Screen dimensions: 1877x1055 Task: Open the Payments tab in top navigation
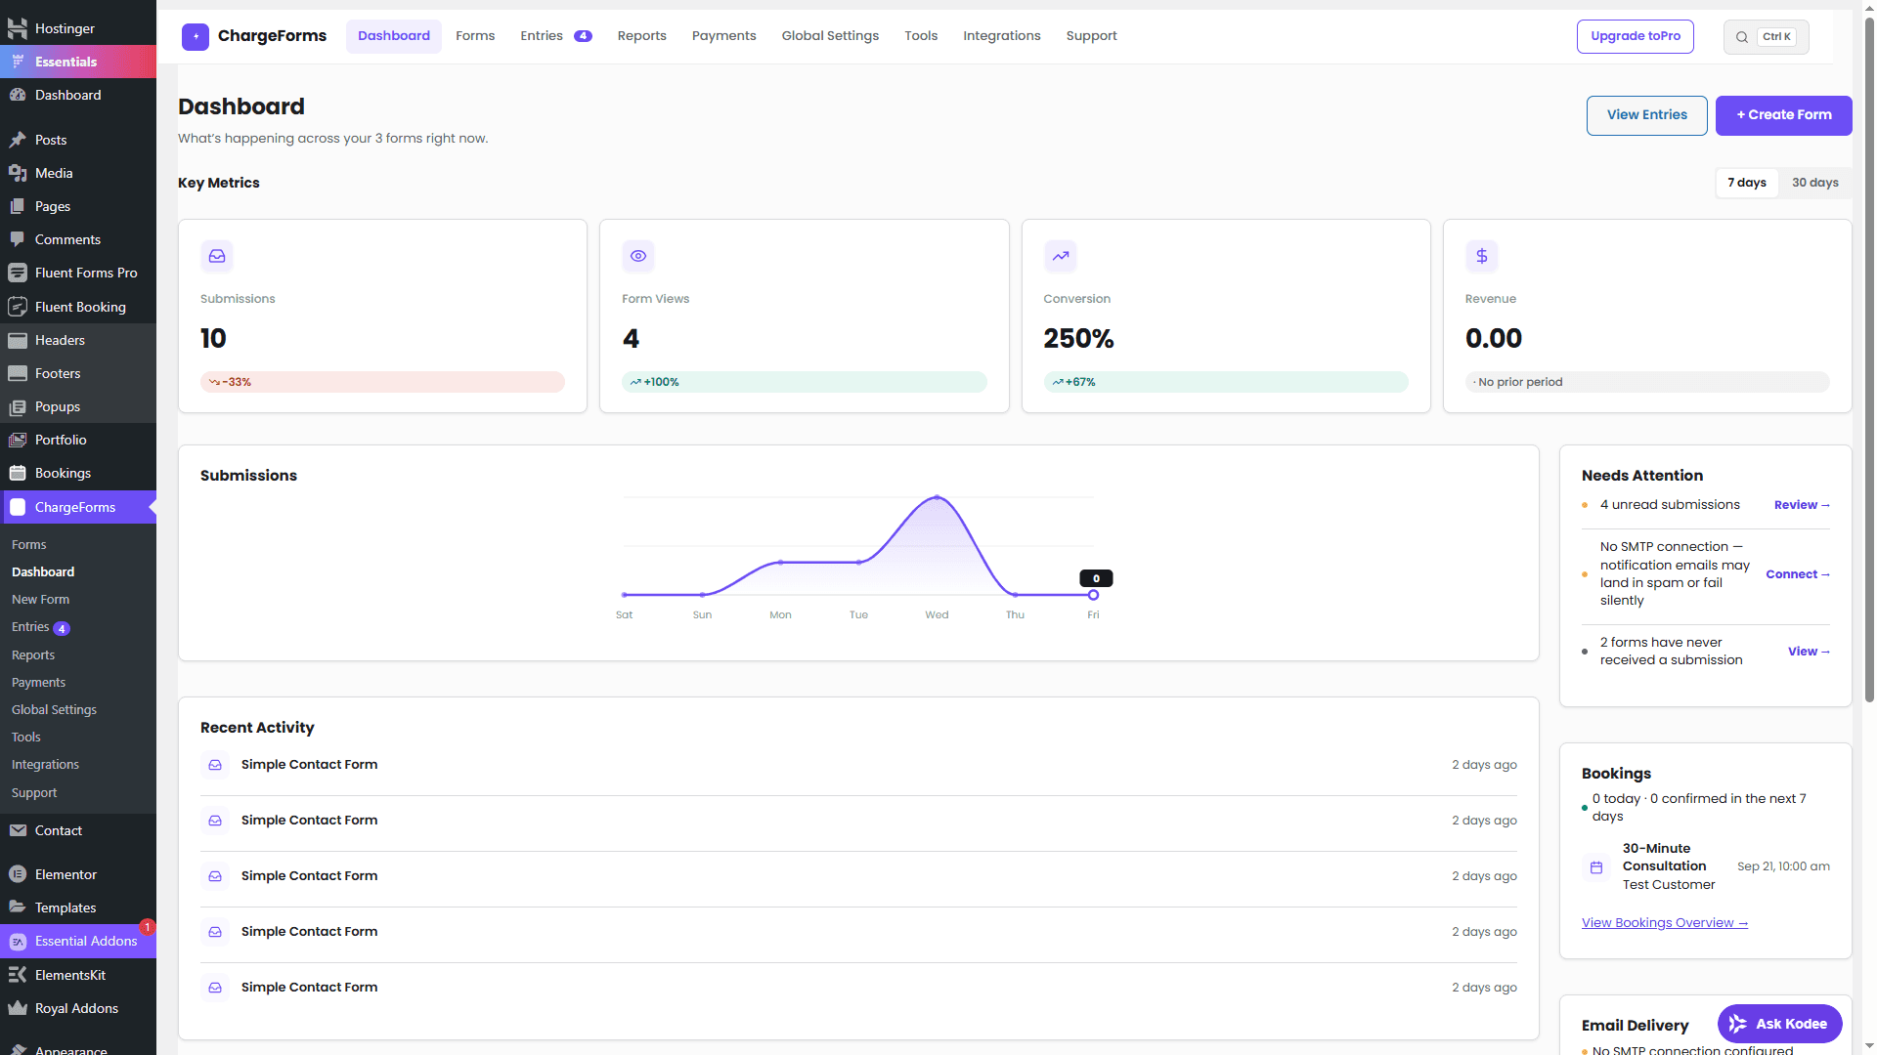pyautogui.click(x=724, y=36)
